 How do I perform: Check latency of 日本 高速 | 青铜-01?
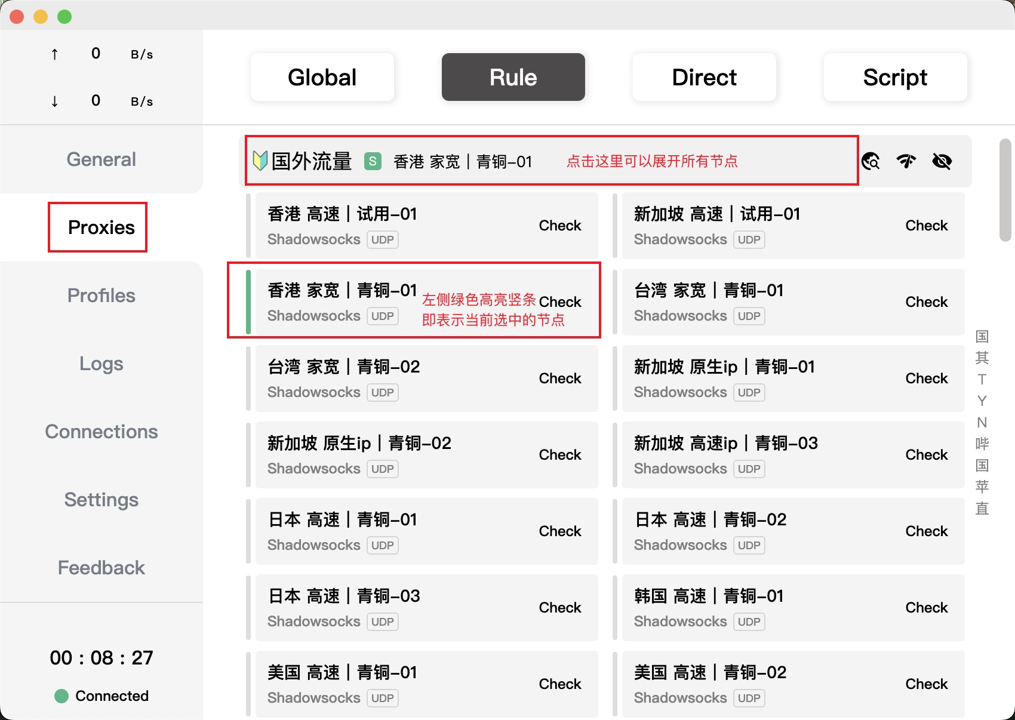(x=560, y=531)
